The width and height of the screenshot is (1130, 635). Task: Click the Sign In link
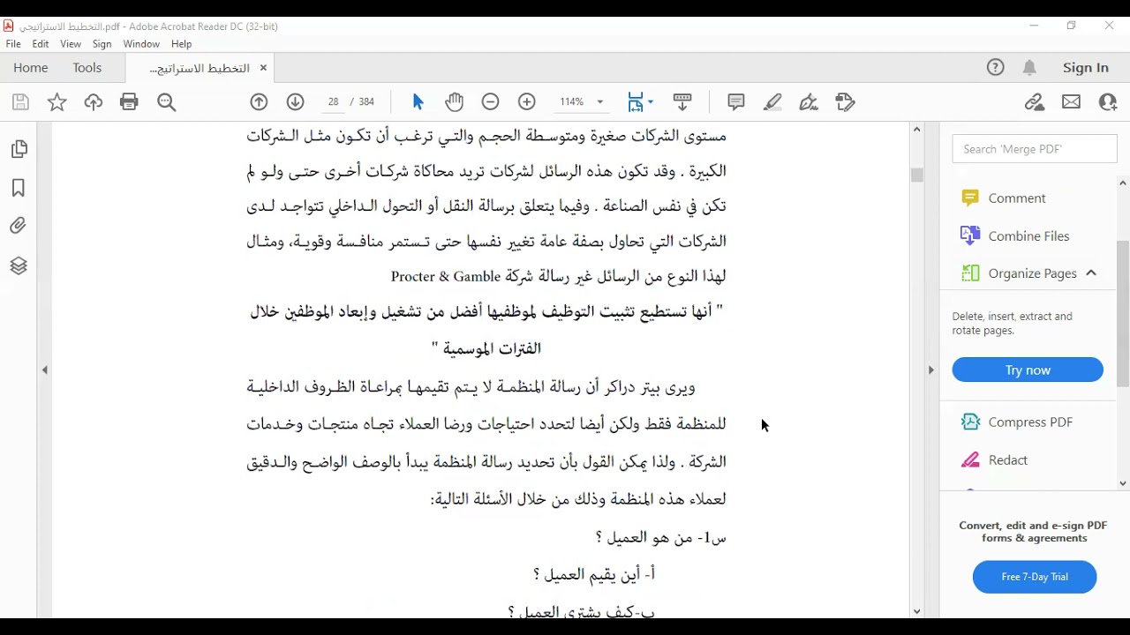(x=1086, y=68)
